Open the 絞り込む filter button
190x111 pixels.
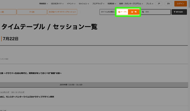tap(179, 12)
